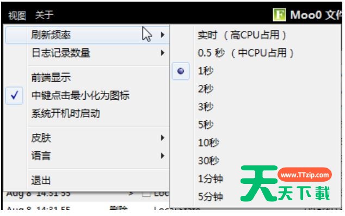345x216 pixels.
Task: Select the 3秒 refresh rate
Action: pos(256,107)
